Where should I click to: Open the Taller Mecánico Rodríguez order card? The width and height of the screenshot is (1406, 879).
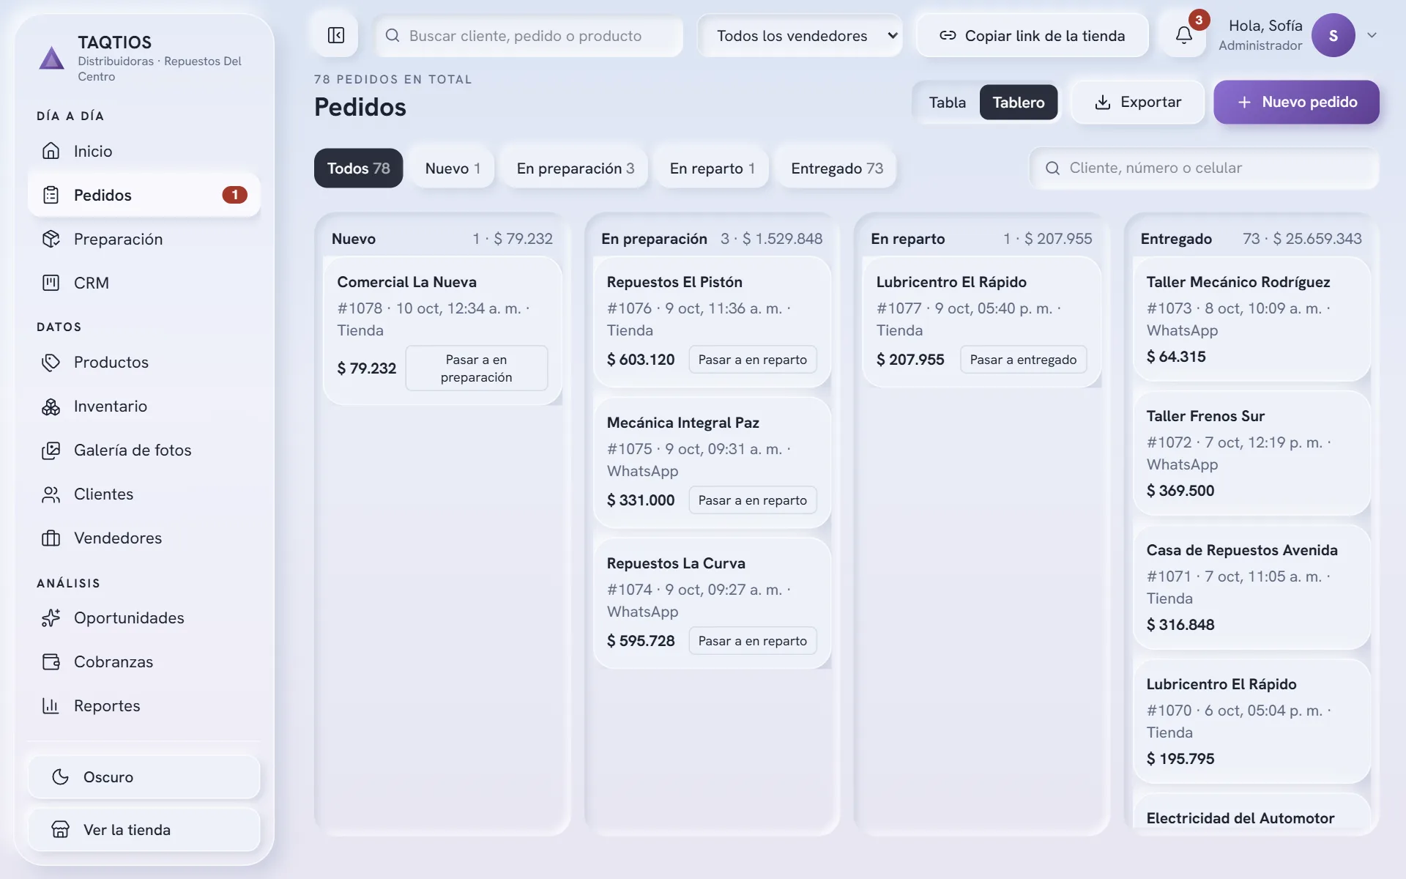[x=1251, y=319]
